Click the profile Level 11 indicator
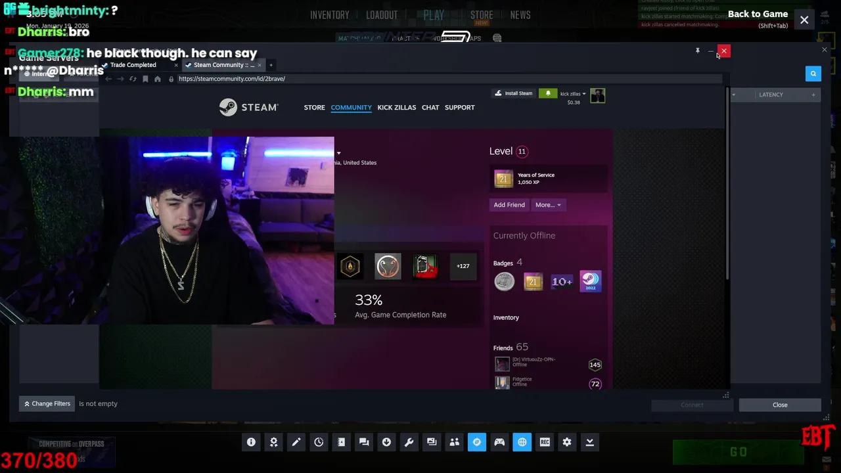The width and height of the screenshot is (841, 473). pyautogui.click(x=508, y=151)
